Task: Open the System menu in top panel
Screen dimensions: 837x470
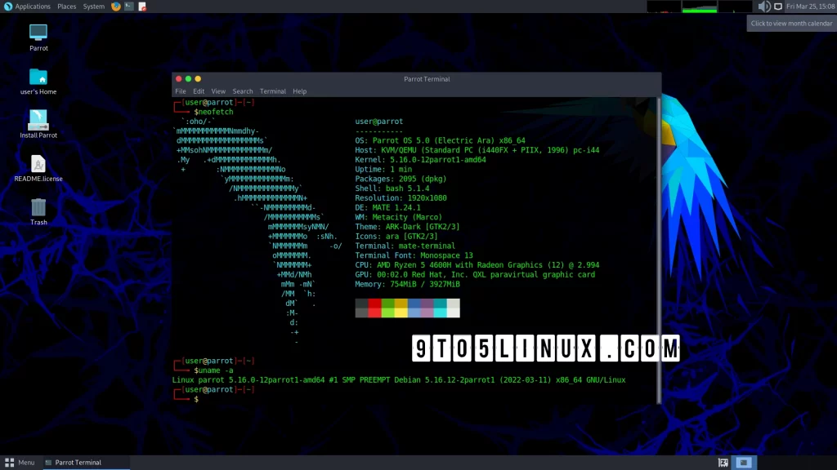Action: point(94,7)
